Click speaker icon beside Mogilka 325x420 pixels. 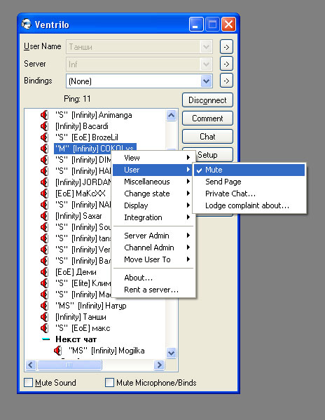click(x=57, y=351)
